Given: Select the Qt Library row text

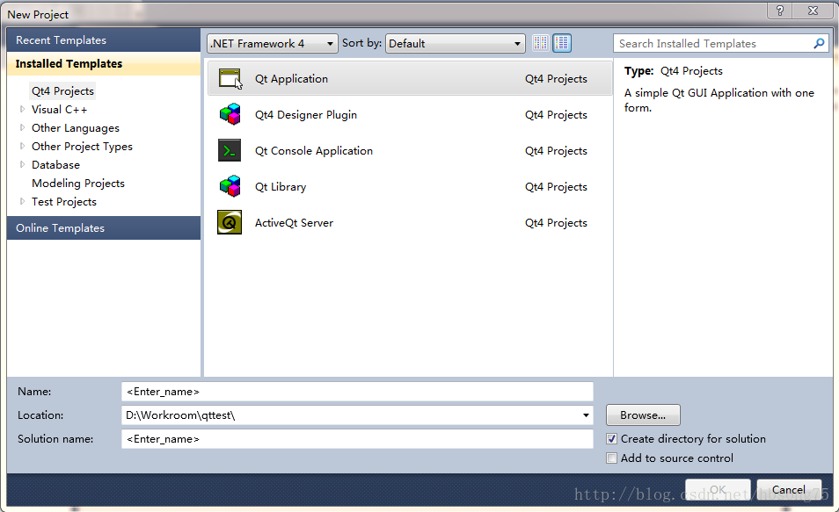Looking at the screenshot, I should click(281, 186).
